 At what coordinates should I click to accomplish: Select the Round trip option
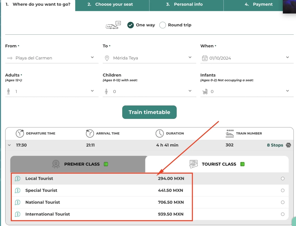tap(163, 25)
